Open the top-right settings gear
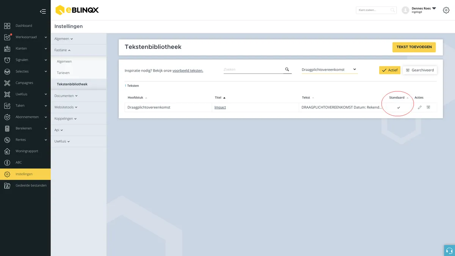The image size is (455, 256). 446,10
